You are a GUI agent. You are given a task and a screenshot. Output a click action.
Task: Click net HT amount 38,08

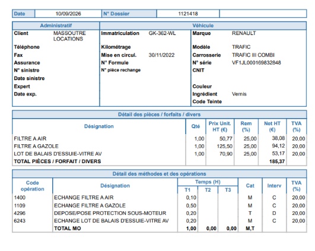coord(278,138)
